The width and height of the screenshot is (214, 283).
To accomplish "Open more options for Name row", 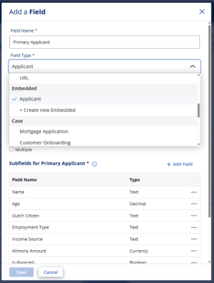I will (194, 192).
